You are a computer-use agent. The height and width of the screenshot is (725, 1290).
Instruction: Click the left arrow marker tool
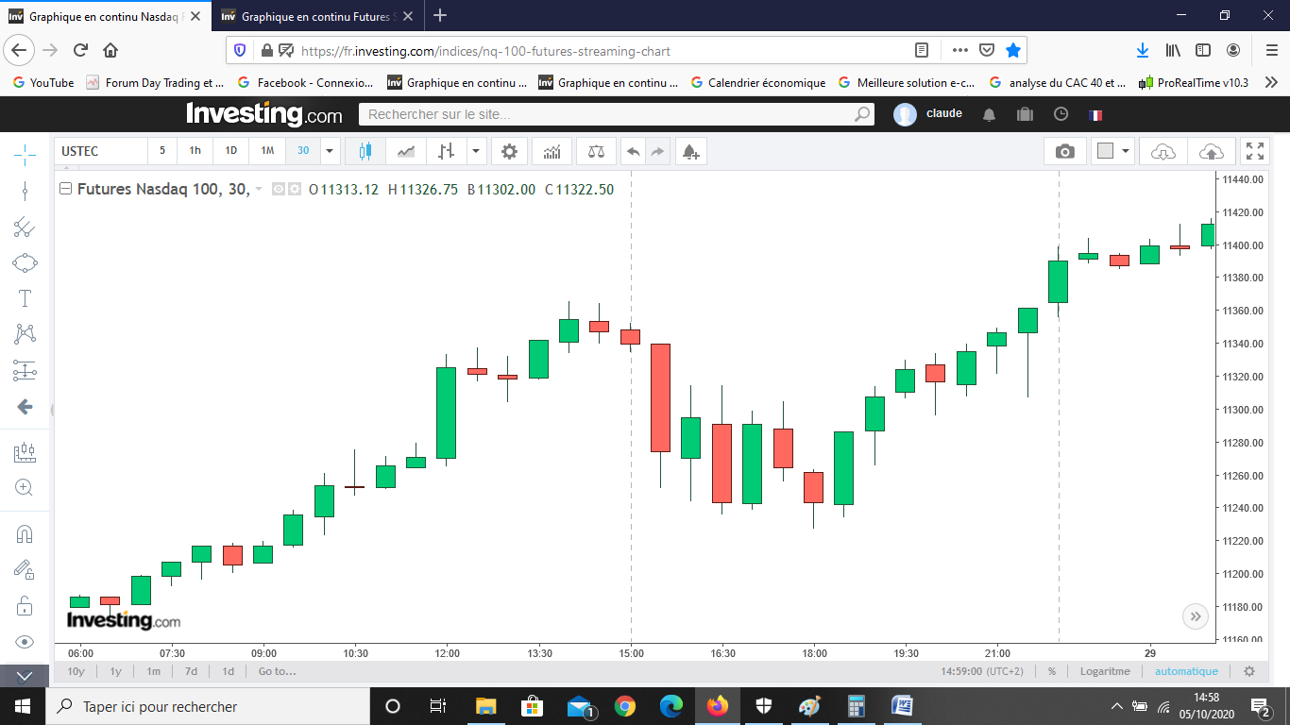pos(25,407)
